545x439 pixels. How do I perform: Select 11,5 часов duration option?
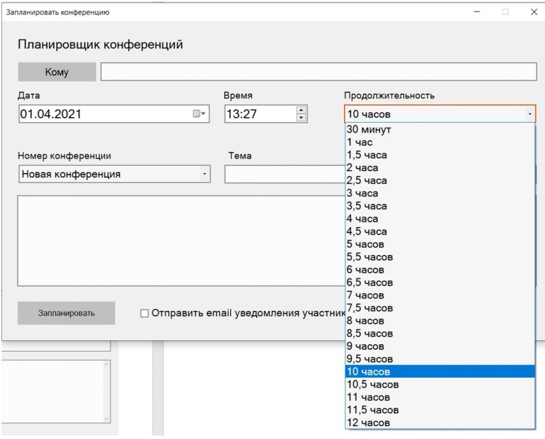(440, 410)
